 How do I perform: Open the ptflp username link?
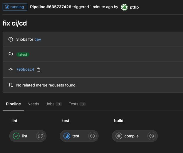click(134, 7)
